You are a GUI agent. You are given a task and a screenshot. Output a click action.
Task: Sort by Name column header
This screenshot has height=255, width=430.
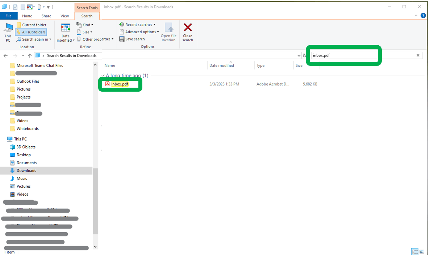click(110, 65)
